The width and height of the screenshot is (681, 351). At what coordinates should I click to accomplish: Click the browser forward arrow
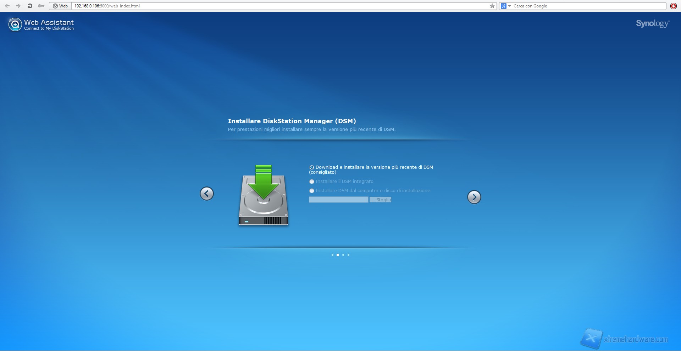(x=18, y=6)
